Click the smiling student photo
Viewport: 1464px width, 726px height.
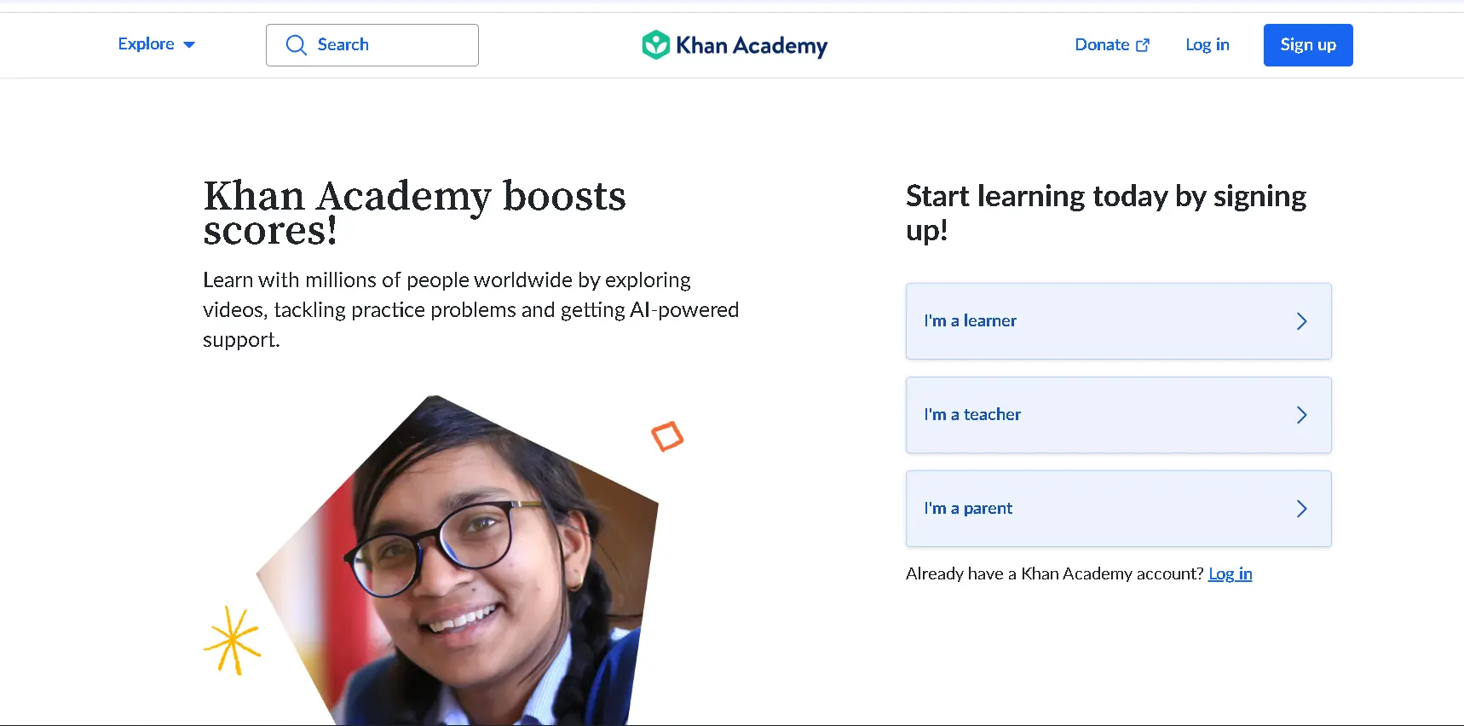tap(477, 562)
